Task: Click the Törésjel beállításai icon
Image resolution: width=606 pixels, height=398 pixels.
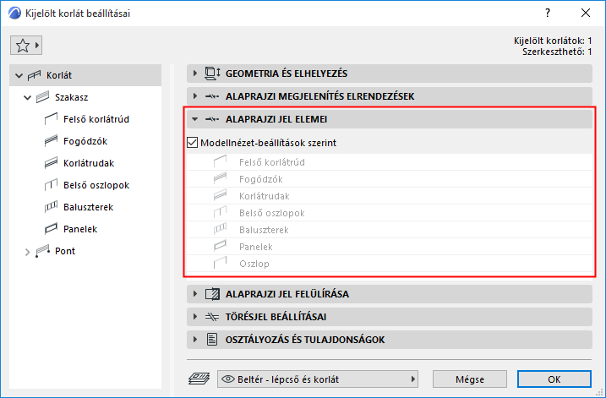Action: tap(212, 317)
